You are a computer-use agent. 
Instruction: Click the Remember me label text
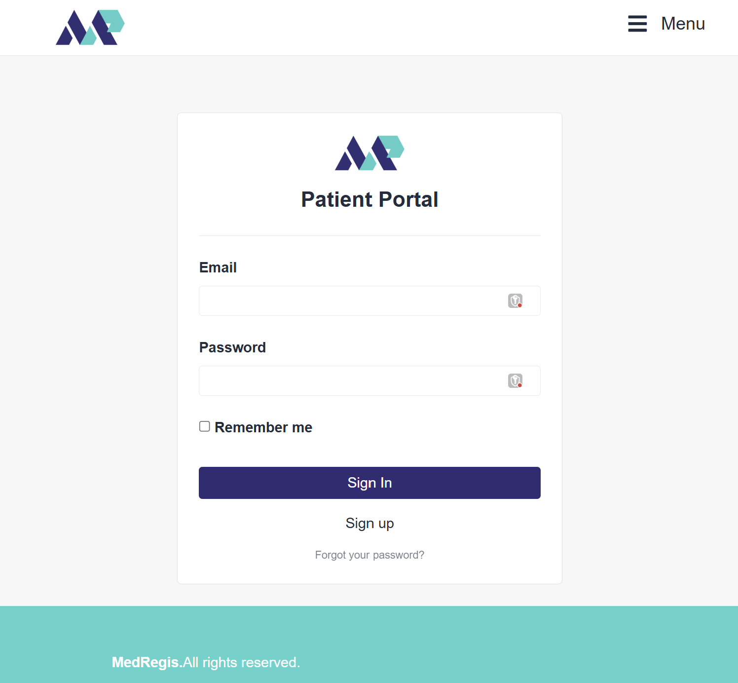(x=263, y=427)
